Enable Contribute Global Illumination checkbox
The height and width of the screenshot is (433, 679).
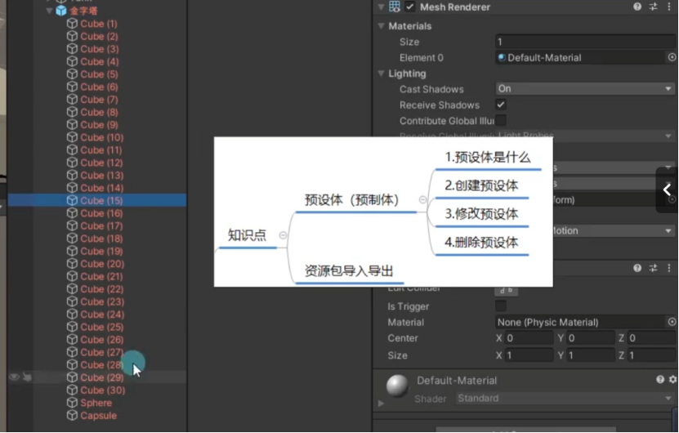501,120
